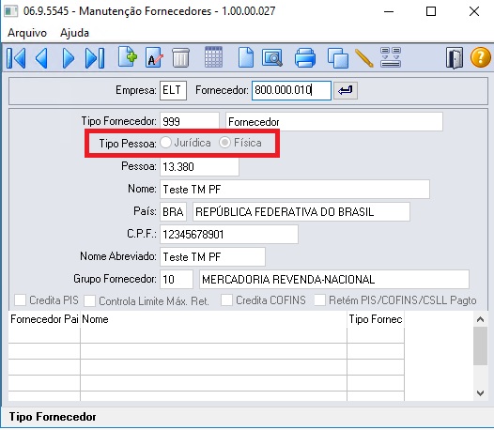Click the form layout toolbar icon
The image size is (494, 430).
point(391,57)
